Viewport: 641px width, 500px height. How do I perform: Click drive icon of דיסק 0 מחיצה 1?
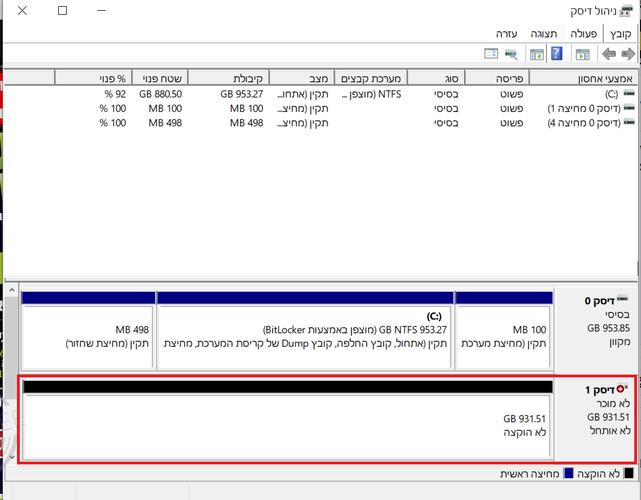pyautogui.click(x=629, y=108)
